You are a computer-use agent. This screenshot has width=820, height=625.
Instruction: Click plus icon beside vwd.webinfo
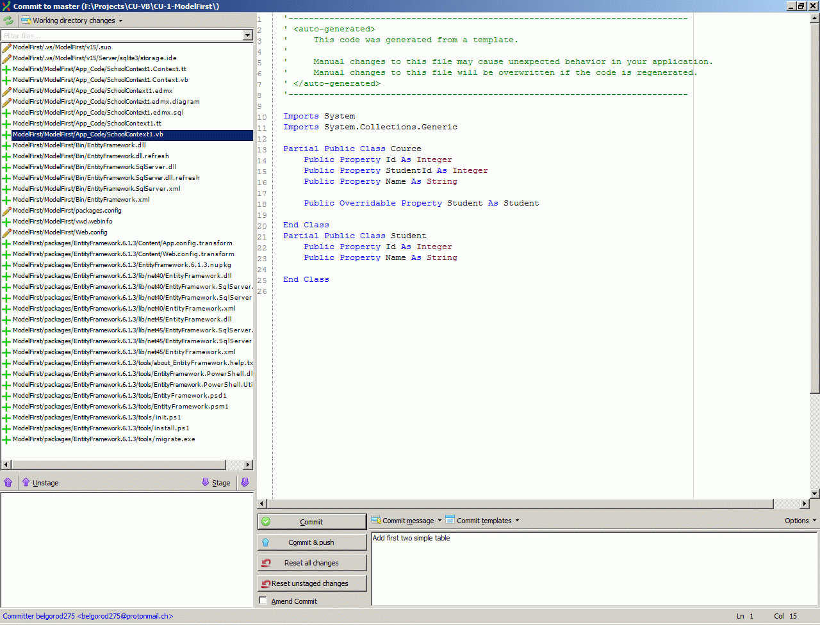[6, 222]
